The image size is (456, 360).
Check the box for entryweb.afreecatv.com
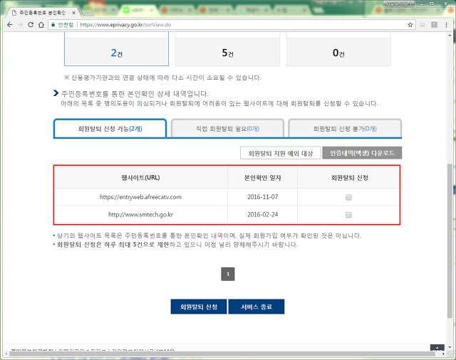click(x=348, y=197)
